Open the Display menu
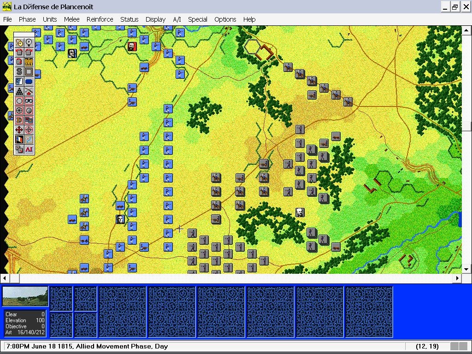Screen dimensions: 472x354 [155, 19]
